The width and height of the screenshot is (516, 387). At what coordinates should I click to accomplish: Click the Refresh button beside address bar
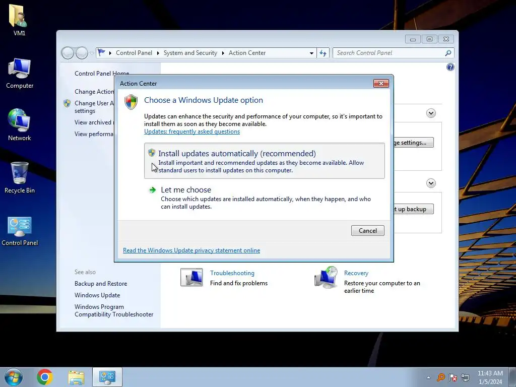pyautogui.click(x=323, y=53)
